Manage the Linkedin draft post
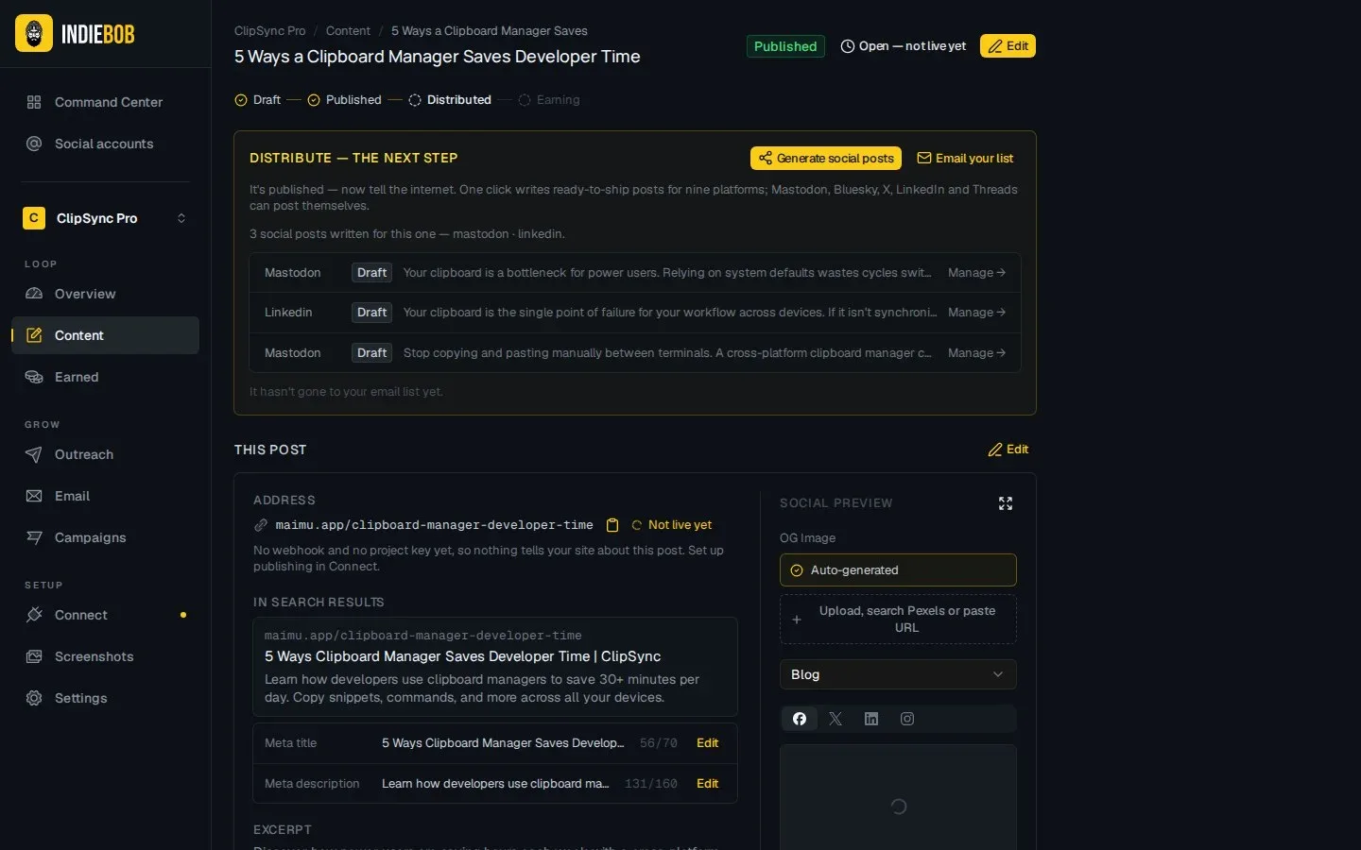 tap(976, 313)
